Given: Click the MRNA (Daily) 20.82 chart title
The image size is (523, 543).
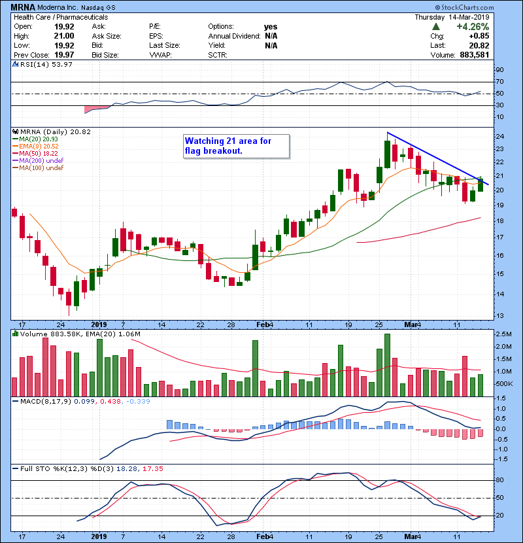Looking at the screenshot, I should (56, 131).
